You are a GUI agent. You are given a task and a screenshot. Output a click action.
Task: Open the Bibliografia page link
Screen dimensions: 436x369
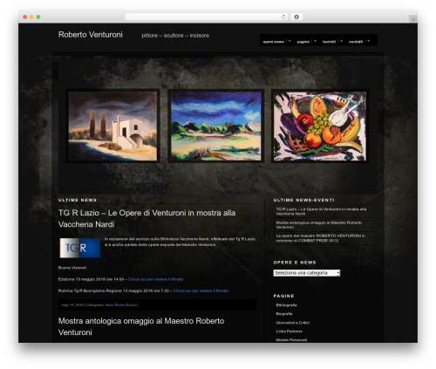pyautogui.click(x=286, y=305)
